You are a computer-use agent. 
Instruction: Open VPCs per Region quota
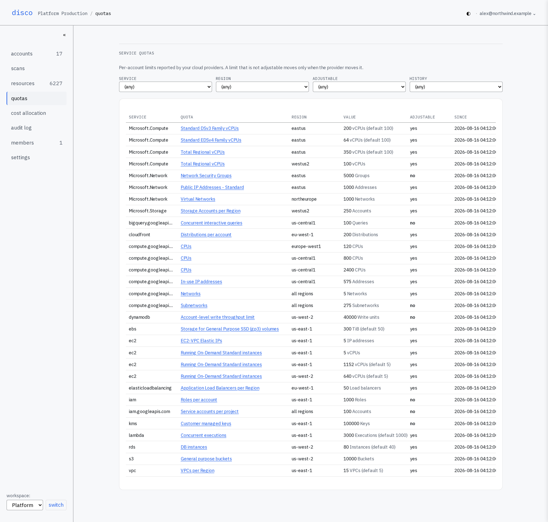[x=198, y=471]
